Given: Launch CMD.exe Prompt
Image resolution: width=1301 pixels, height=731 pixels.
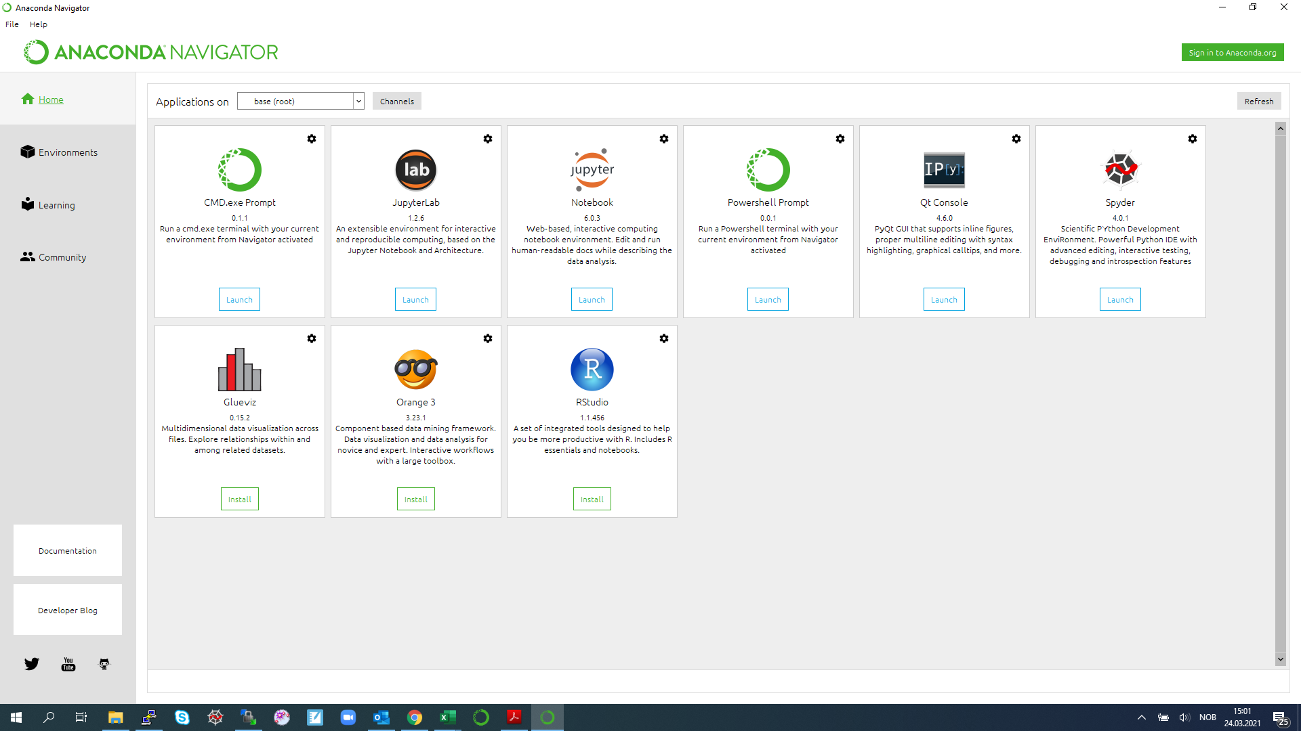Looking at the screenshot, I should [x=239, y=299].
